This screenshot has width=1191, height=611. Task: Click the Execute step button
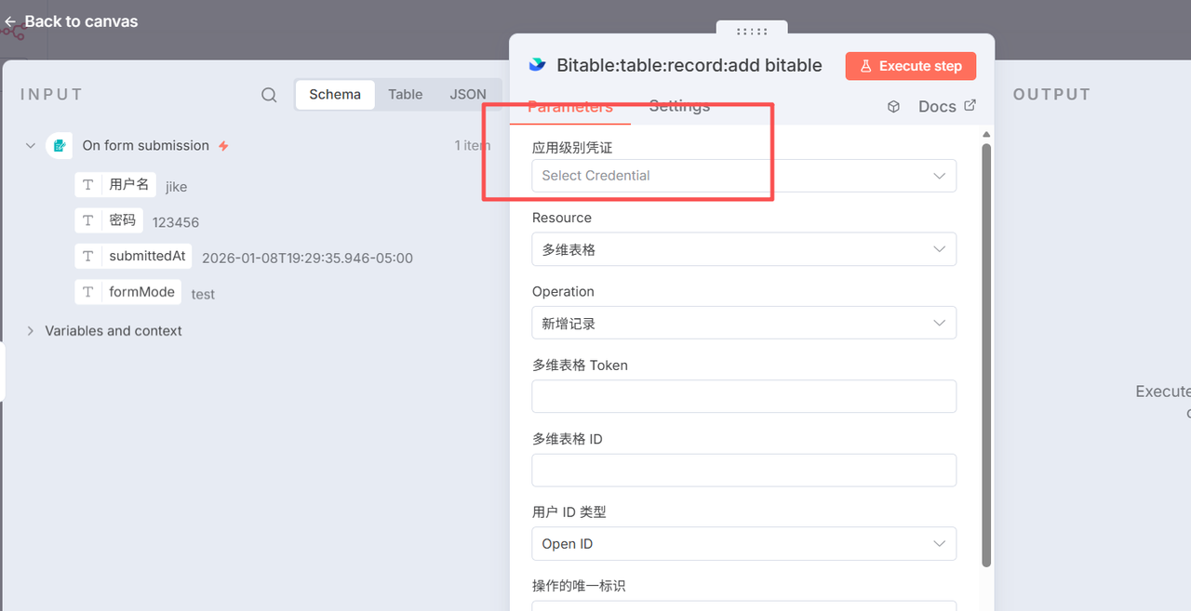911,66
